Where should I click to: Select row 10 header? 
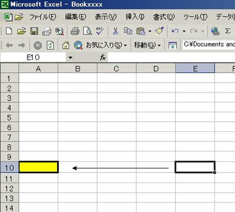(9, 167)
